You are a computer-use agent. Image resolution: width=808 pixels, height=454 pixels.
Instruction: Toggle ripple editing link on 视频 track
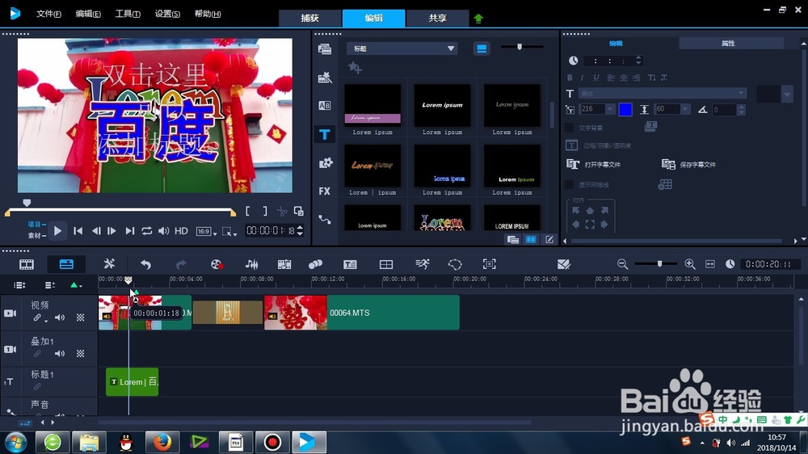coord(37,318)
